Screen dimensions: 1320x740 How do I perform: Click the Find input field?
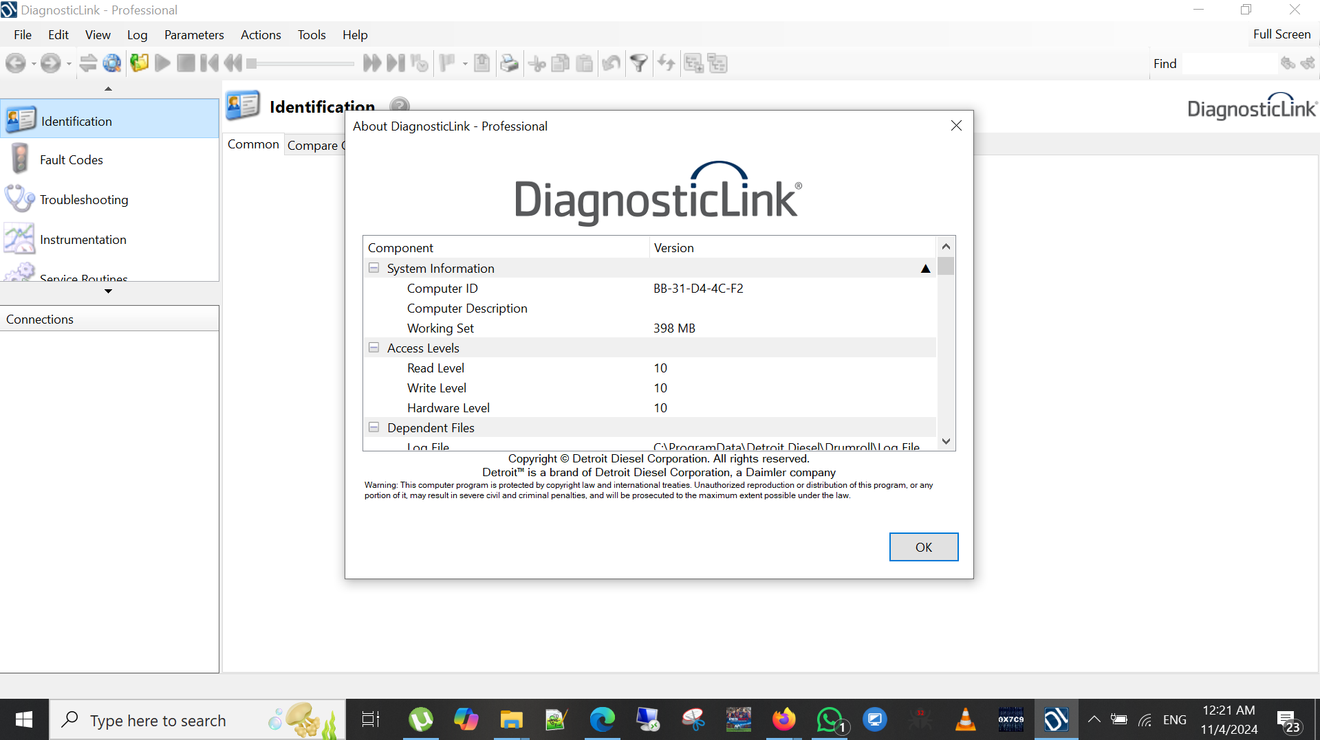(1228, 64)
